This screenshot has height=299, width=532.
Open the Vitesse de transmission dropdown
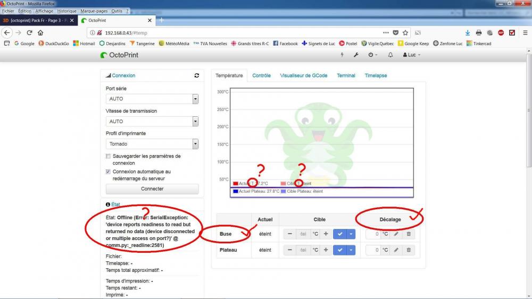(152, 121)
